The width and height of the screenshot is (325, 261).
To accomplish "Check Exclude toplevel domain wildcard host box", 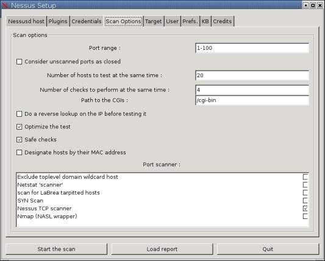I will coord(305,177).
